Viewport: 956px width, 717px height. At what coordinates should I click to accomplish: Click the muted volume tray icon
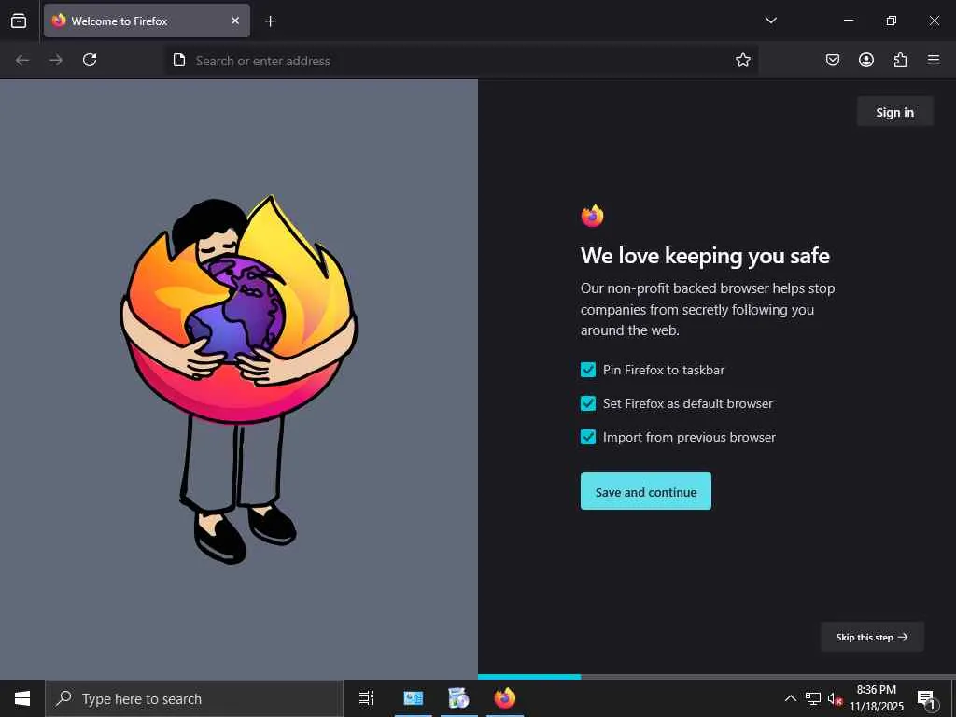coord(835,698)
